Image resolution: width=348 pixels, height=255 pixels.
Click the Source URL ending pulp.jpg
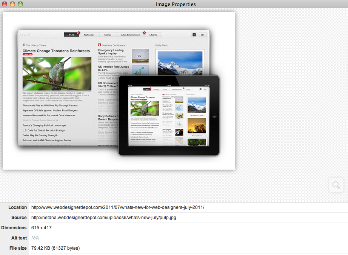[x=104, y=218]
